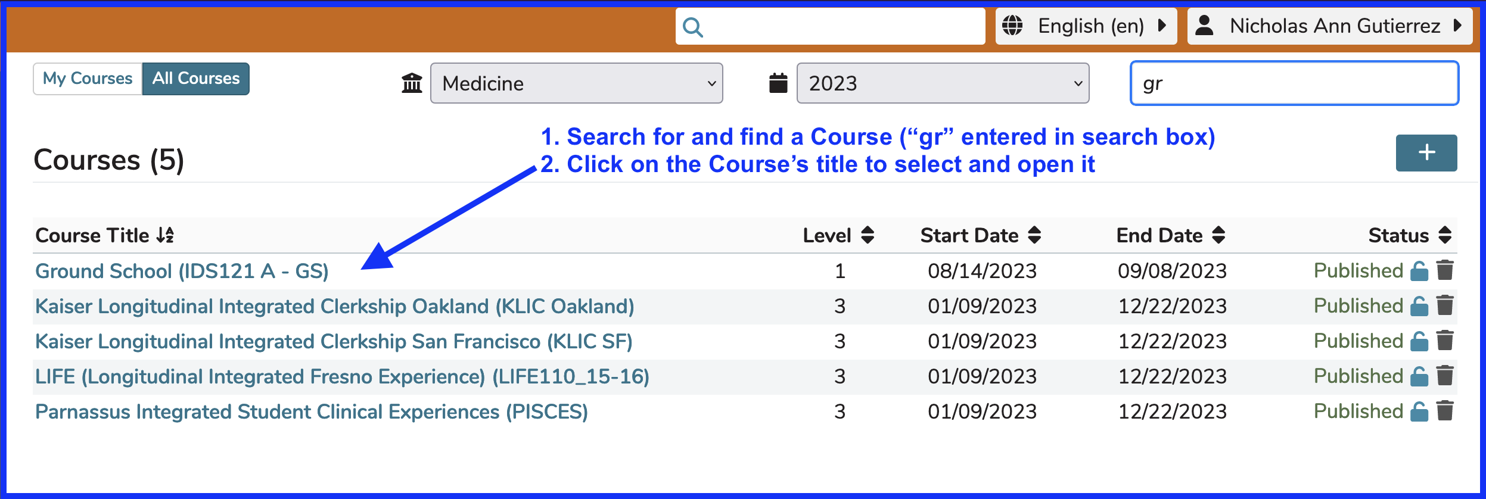Click Published status of KLIC Oakland row
The image size is (1486, 499).
click(1358, 306)
